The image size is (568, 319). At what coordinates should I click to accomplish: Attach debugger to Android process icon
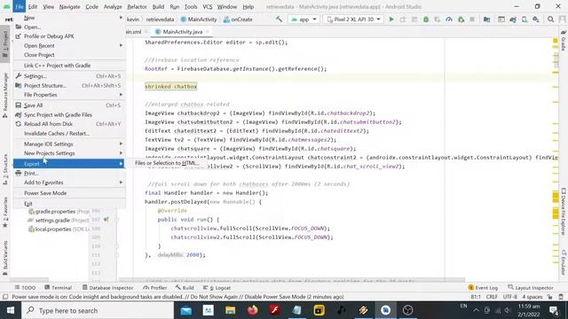[x=461, y=19]
